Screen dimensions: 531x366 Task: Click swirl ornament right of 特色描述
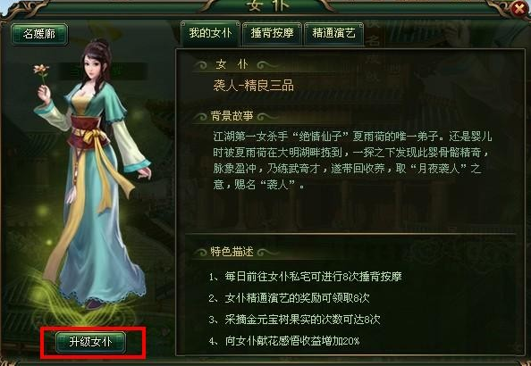click(267, 252)
